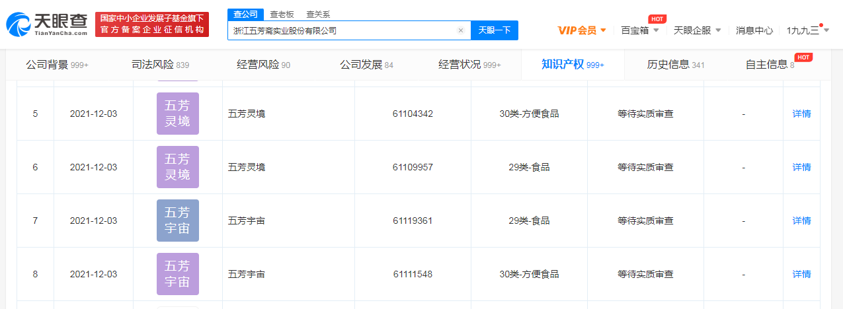Open 详情 for registration 61109957

801,167
